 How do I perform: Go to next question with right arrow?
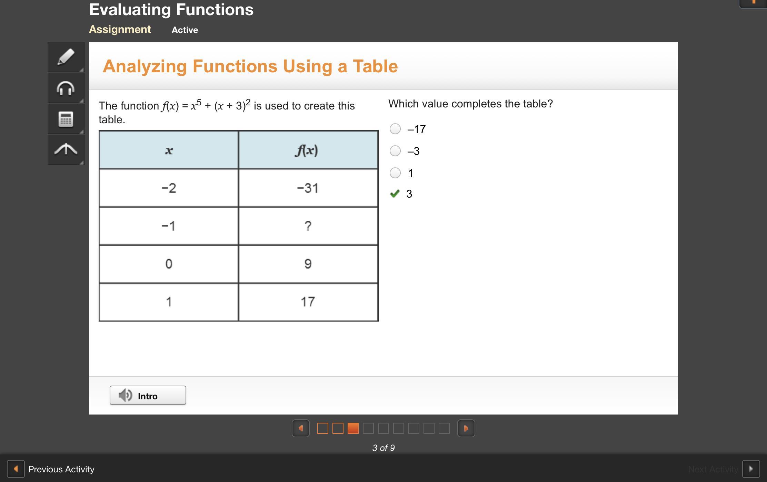tap(466, 428)
